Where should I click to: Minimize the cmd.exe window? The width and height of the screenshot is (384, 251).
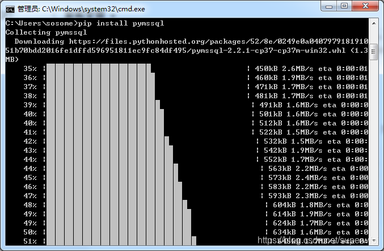tap(328, 6)
